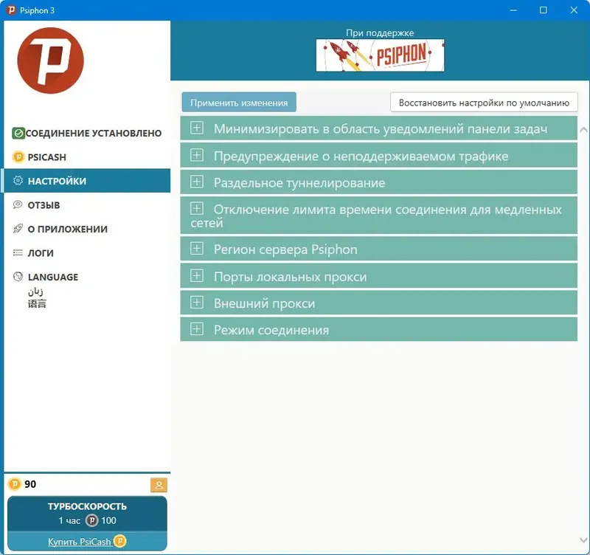
Task: Click the При поддержке label
Action: [x=380, y=32]
